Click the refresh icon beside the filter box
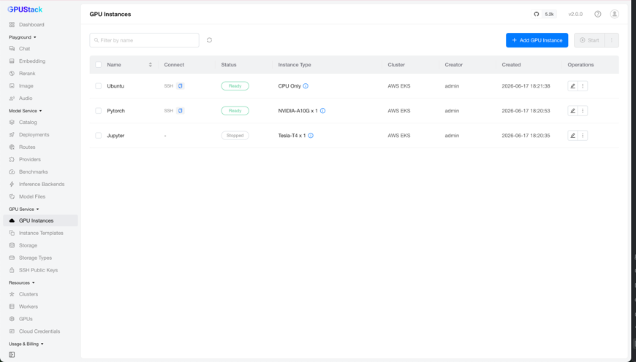 [x=209, y=40]
